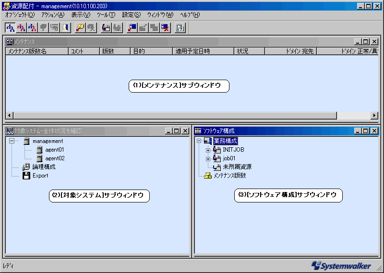Click the ソフトウェア構成 subwindow title icon
The image size is (384, 273).
198,131
